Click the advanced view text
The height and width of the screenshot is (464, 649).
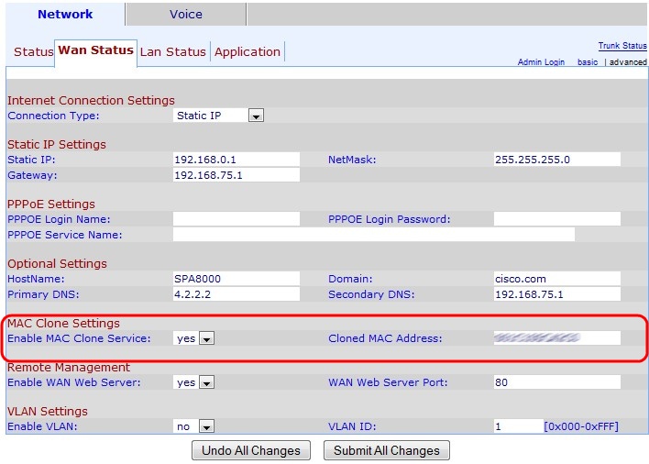click(628, 62)
